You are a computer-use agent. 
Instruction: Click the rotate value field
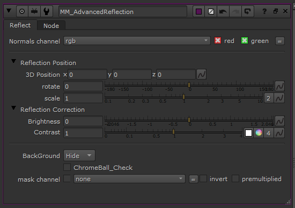[83, 87]
